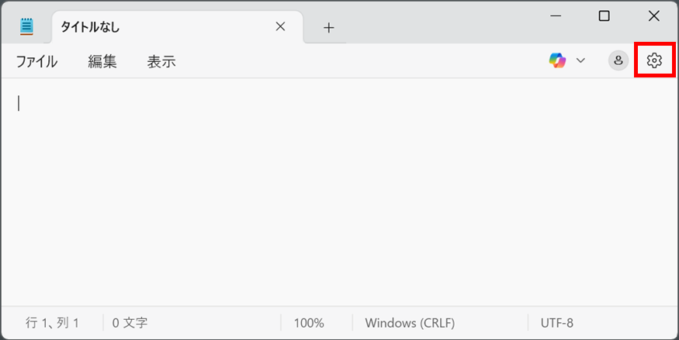Click the Notepad app icon
The image size is (679, 340).
click(26, 27)
